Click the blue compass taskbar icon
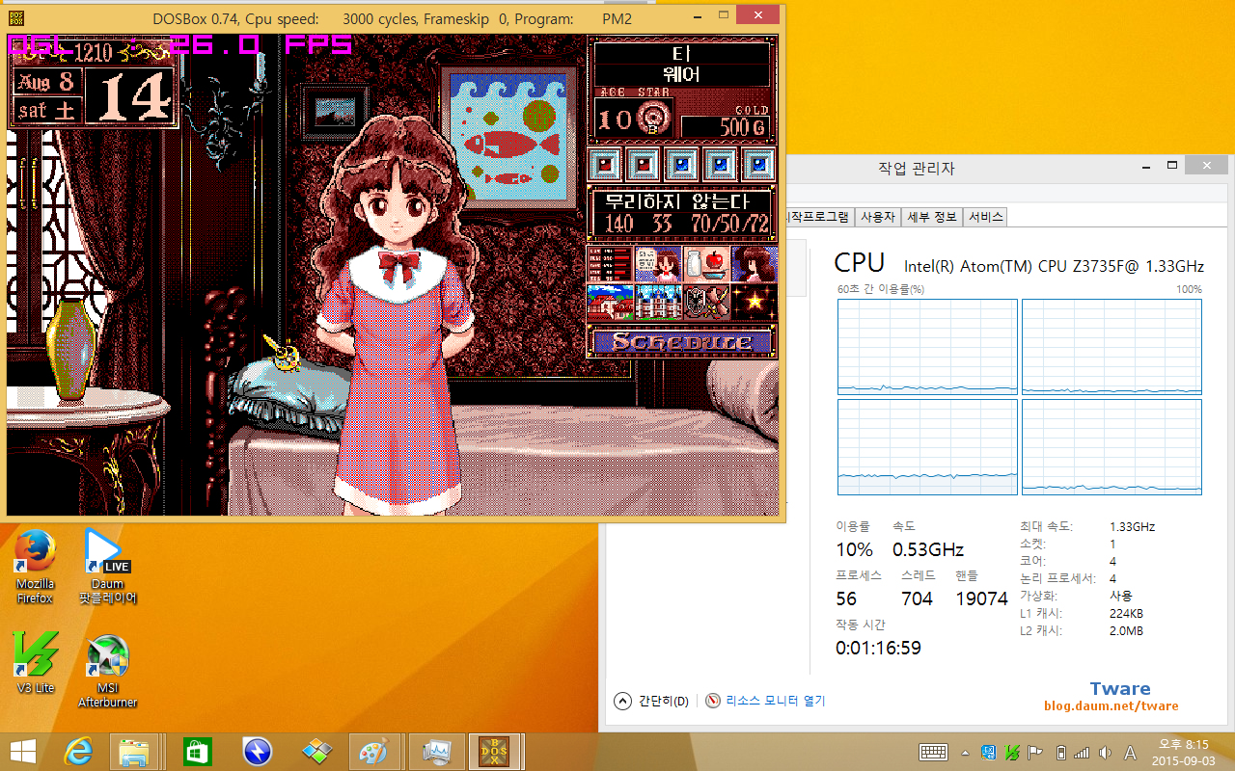 pos(257,751)
